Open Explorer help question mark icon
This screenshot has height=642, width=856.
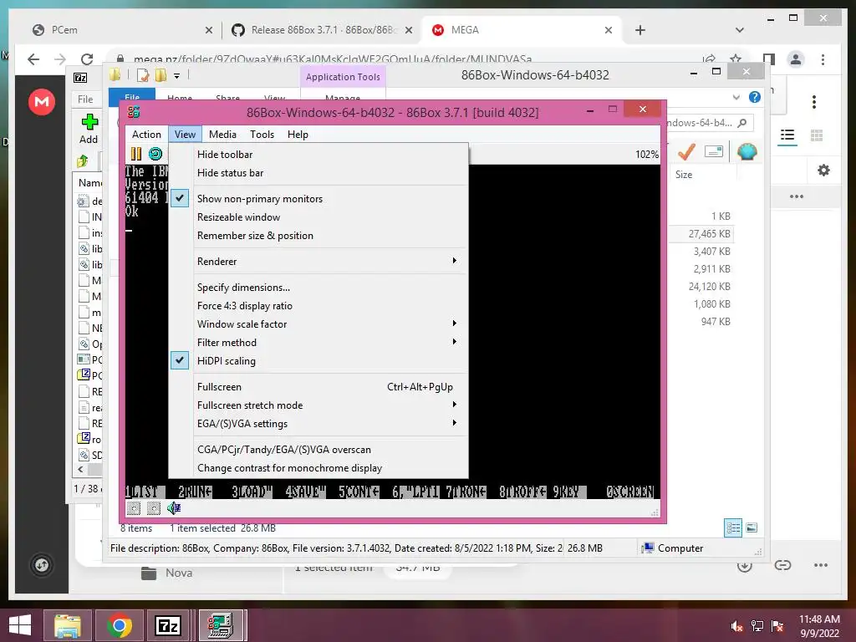(x=755, y=97)
